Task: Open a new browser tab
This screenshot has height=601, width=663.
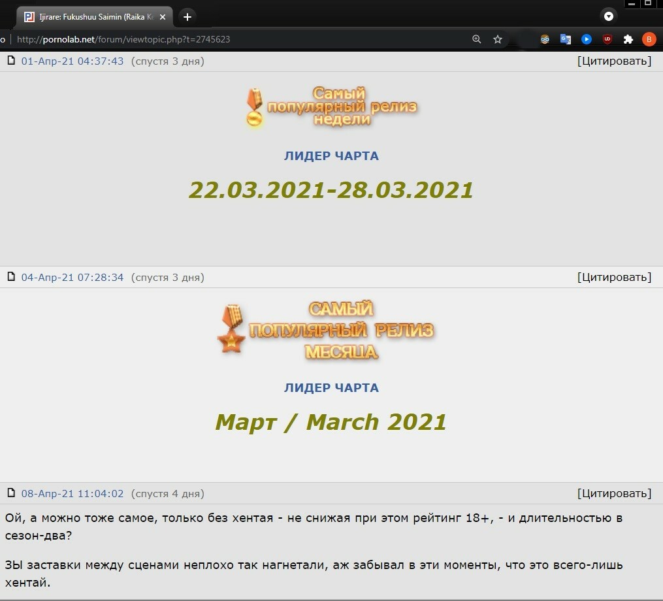Action: [187, 17]
